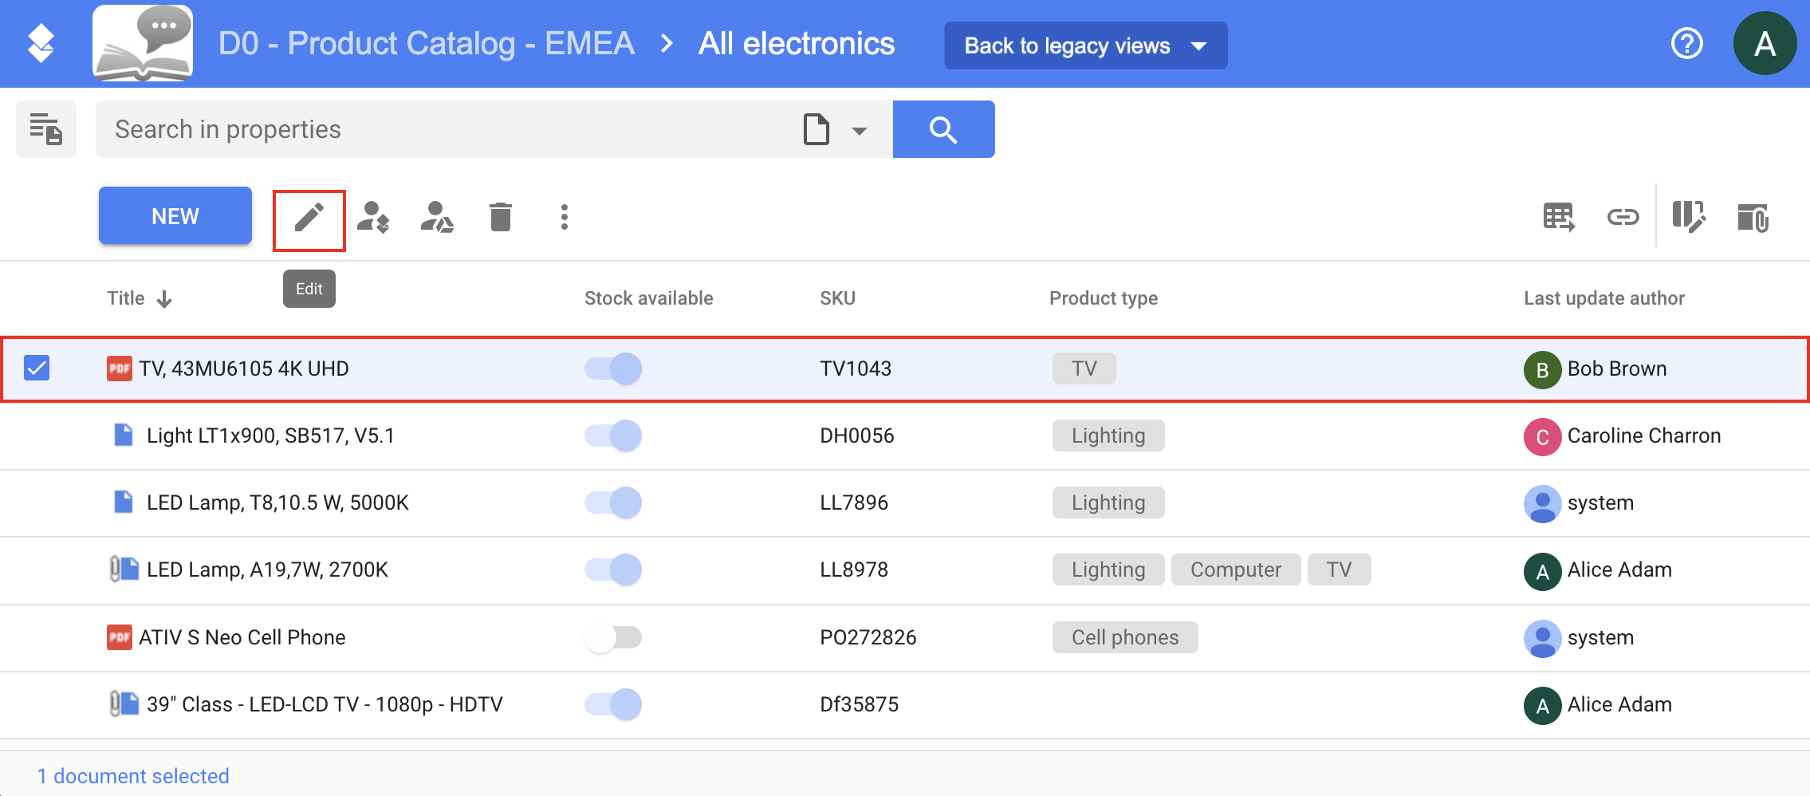Screen dimensions: 1810x796
Task: Select the Edit pencil tool
Action: (x=309, y=215)
